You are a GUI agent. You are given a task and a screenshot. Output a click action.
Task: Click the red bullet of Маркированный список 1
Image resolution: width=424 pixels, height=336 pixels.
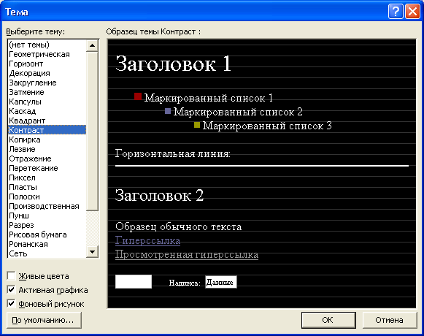pyautogui.click(x=138, y=96)
